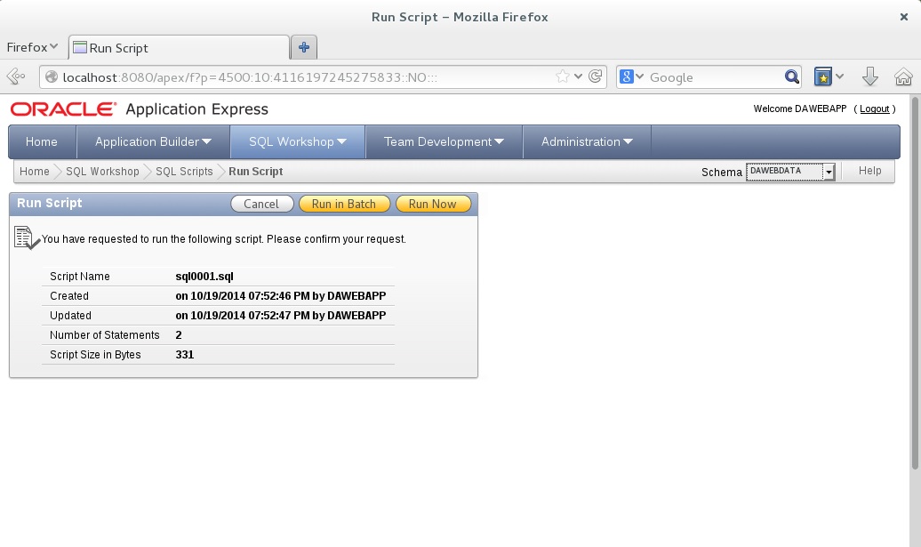
Task: Go to the Firefox home page icon
Action: [x=903, y=77]
